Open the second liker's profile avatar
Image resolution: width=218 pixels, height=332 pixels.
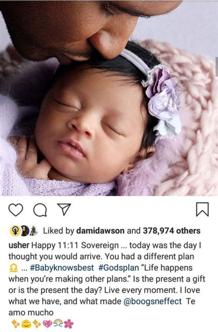(x=25, y=231)
